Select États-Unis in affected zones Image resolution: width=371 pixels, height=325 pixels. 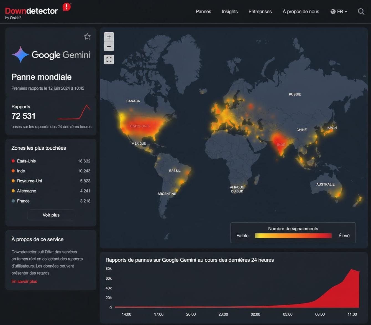coord(51,161)
